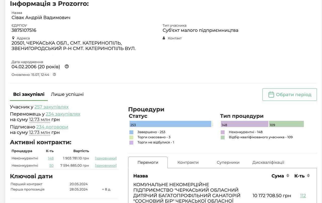322x203 pixels.
Task: Click the 50 count link in active contracts
Action: coord(51,165)
